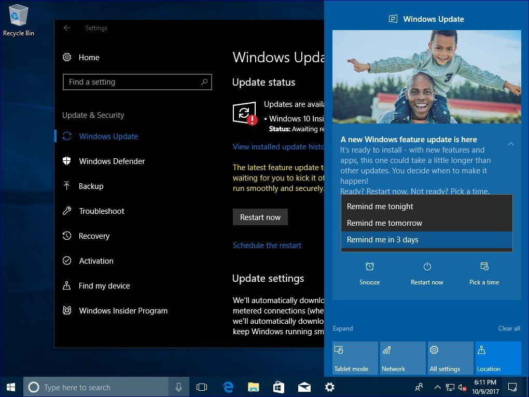
Task: Click the Recovery history icon
Action: point(67,236)
